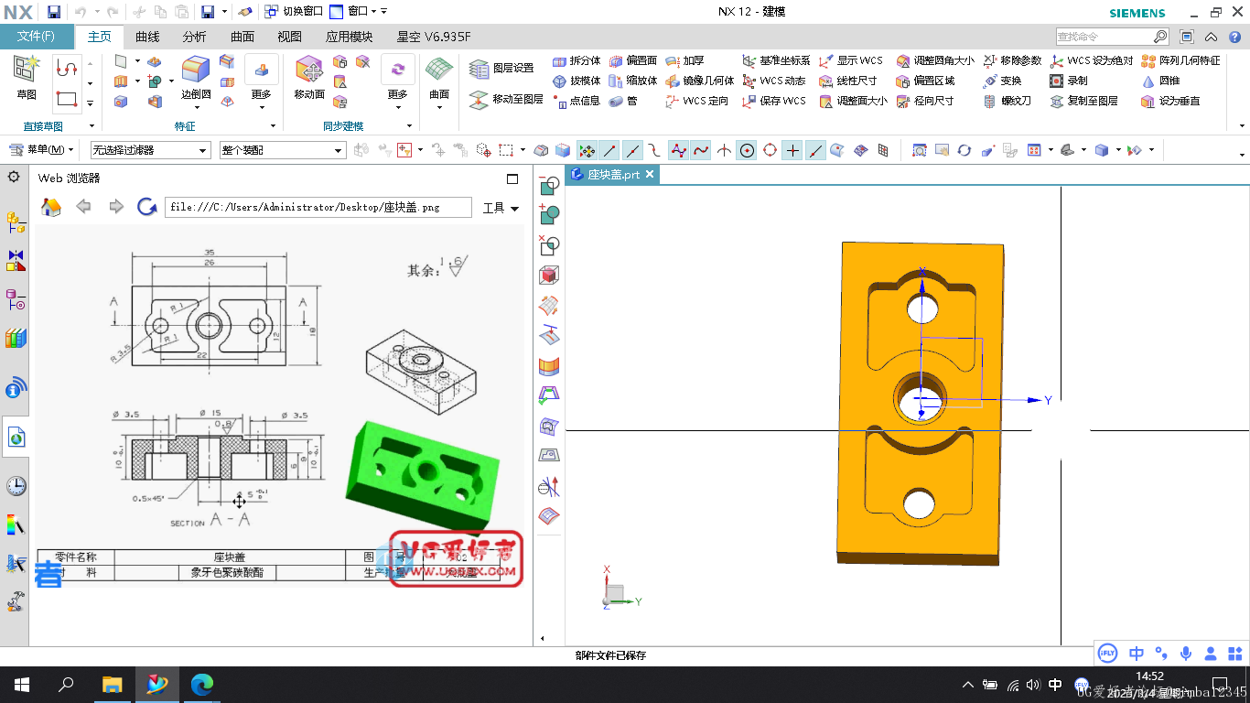
Task: Switch to the 应用模块 ribbon tab
Action: pyautogui.click(x=350, y=37)
